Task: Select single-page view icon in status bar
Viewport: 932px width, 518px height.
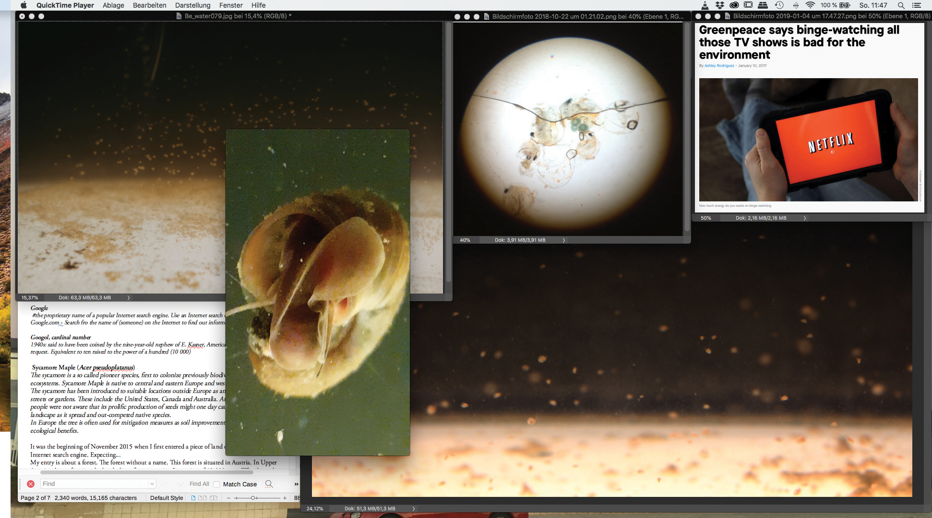Action: coord(193,498)
